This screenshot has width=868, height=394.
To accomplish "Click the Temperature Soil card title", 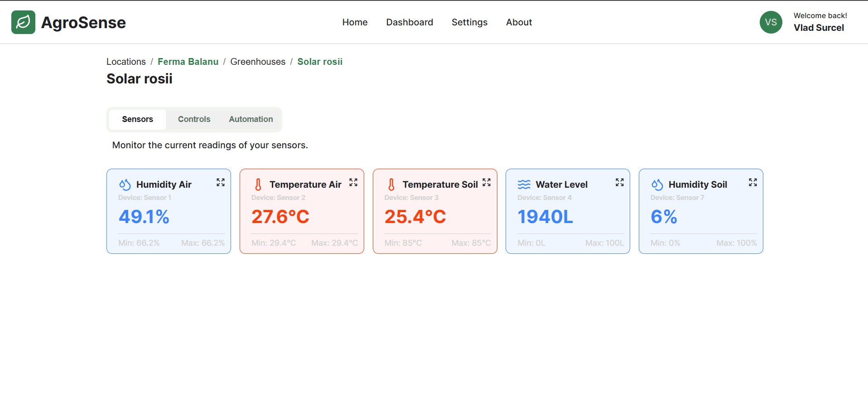I will click(x=440, y=185).
